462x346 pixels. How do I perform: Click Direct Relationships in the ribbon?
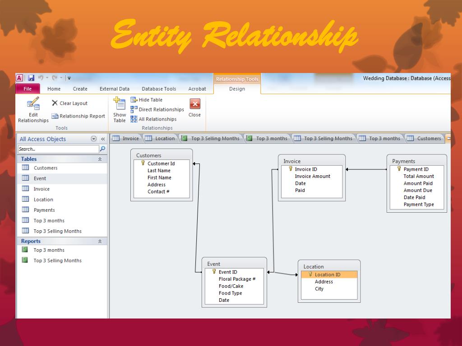pyautogui.click(x=157, y=109)
